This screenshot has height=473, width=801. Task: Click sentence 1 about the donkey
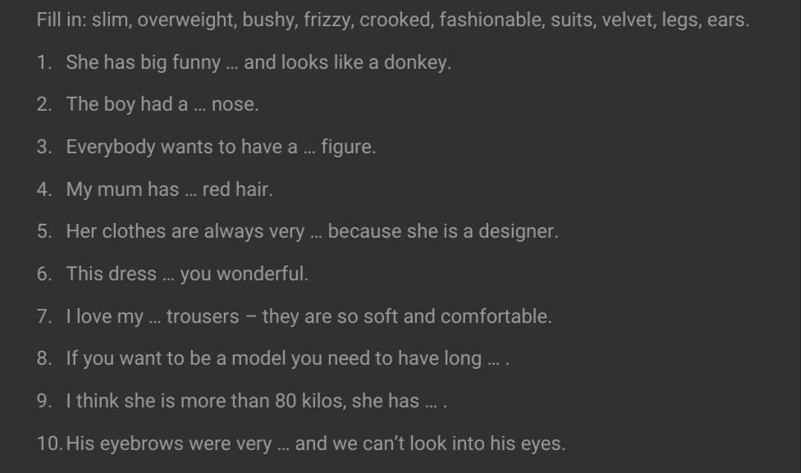[x=259, y=63]
